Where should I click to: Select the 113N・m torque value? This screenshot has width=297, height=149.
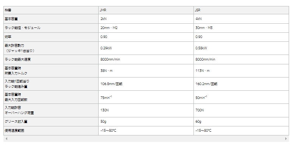(203, 71)
